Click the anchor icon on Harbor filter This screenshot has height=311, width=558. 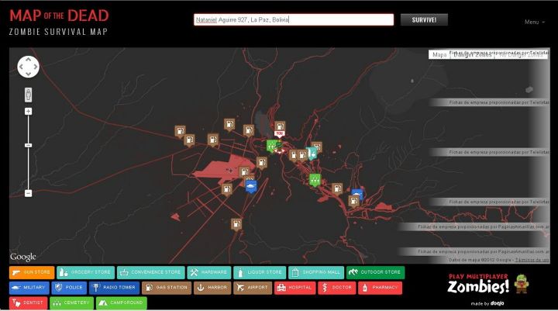pyautogui.click(x=201, y=288)
